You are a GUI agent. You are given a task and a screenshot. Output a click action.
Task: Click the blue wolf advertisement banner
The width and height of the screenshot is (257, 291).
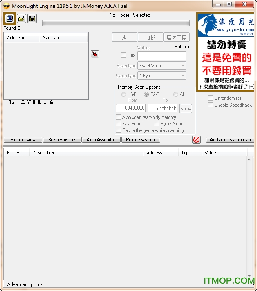[x=225, y=51]
